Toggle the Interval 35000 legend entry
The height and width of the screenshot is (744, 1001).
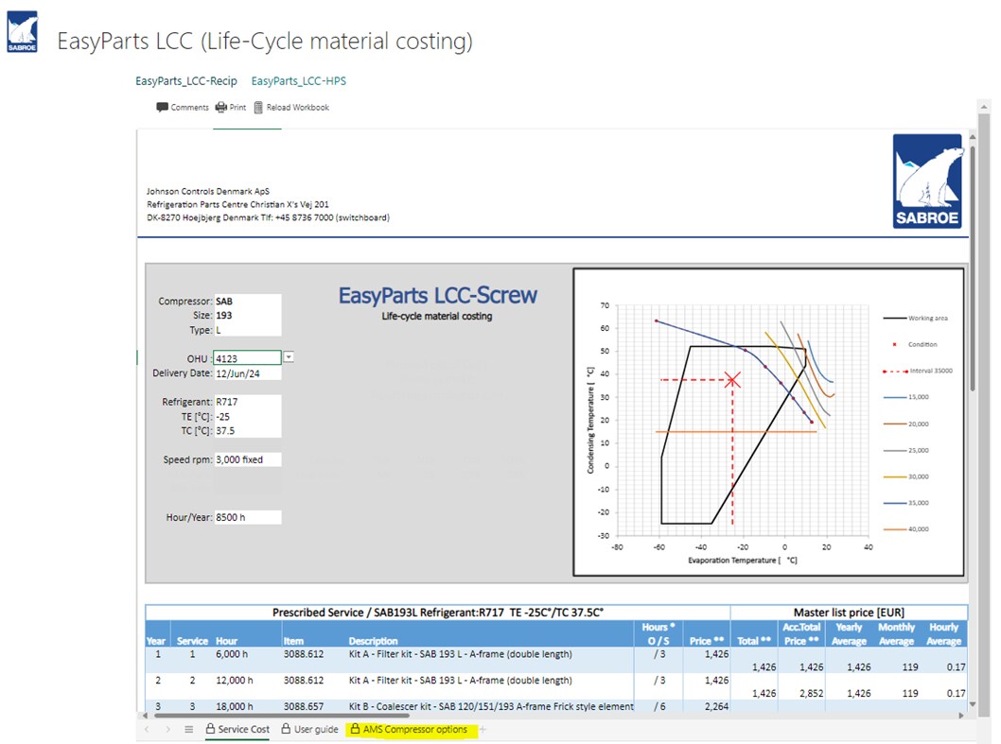[931, 371]
